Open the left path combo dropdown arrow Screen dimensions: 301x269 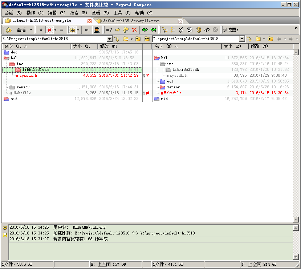pos(110,39)
